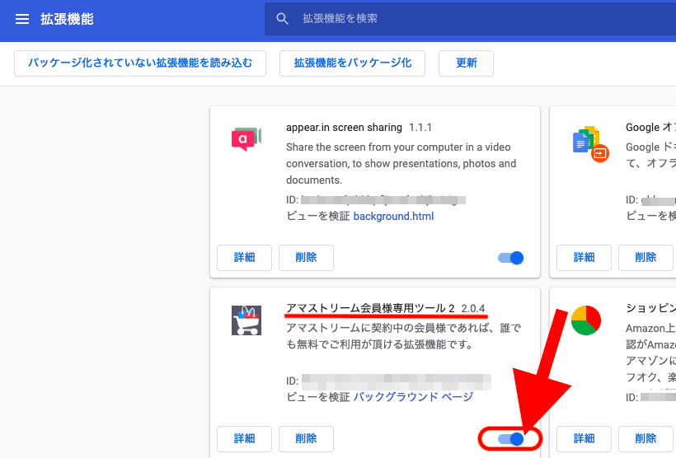Screen dimensions: 676x458
Task: Click the ショッピング pie chart icon
Action: [586, 320]
